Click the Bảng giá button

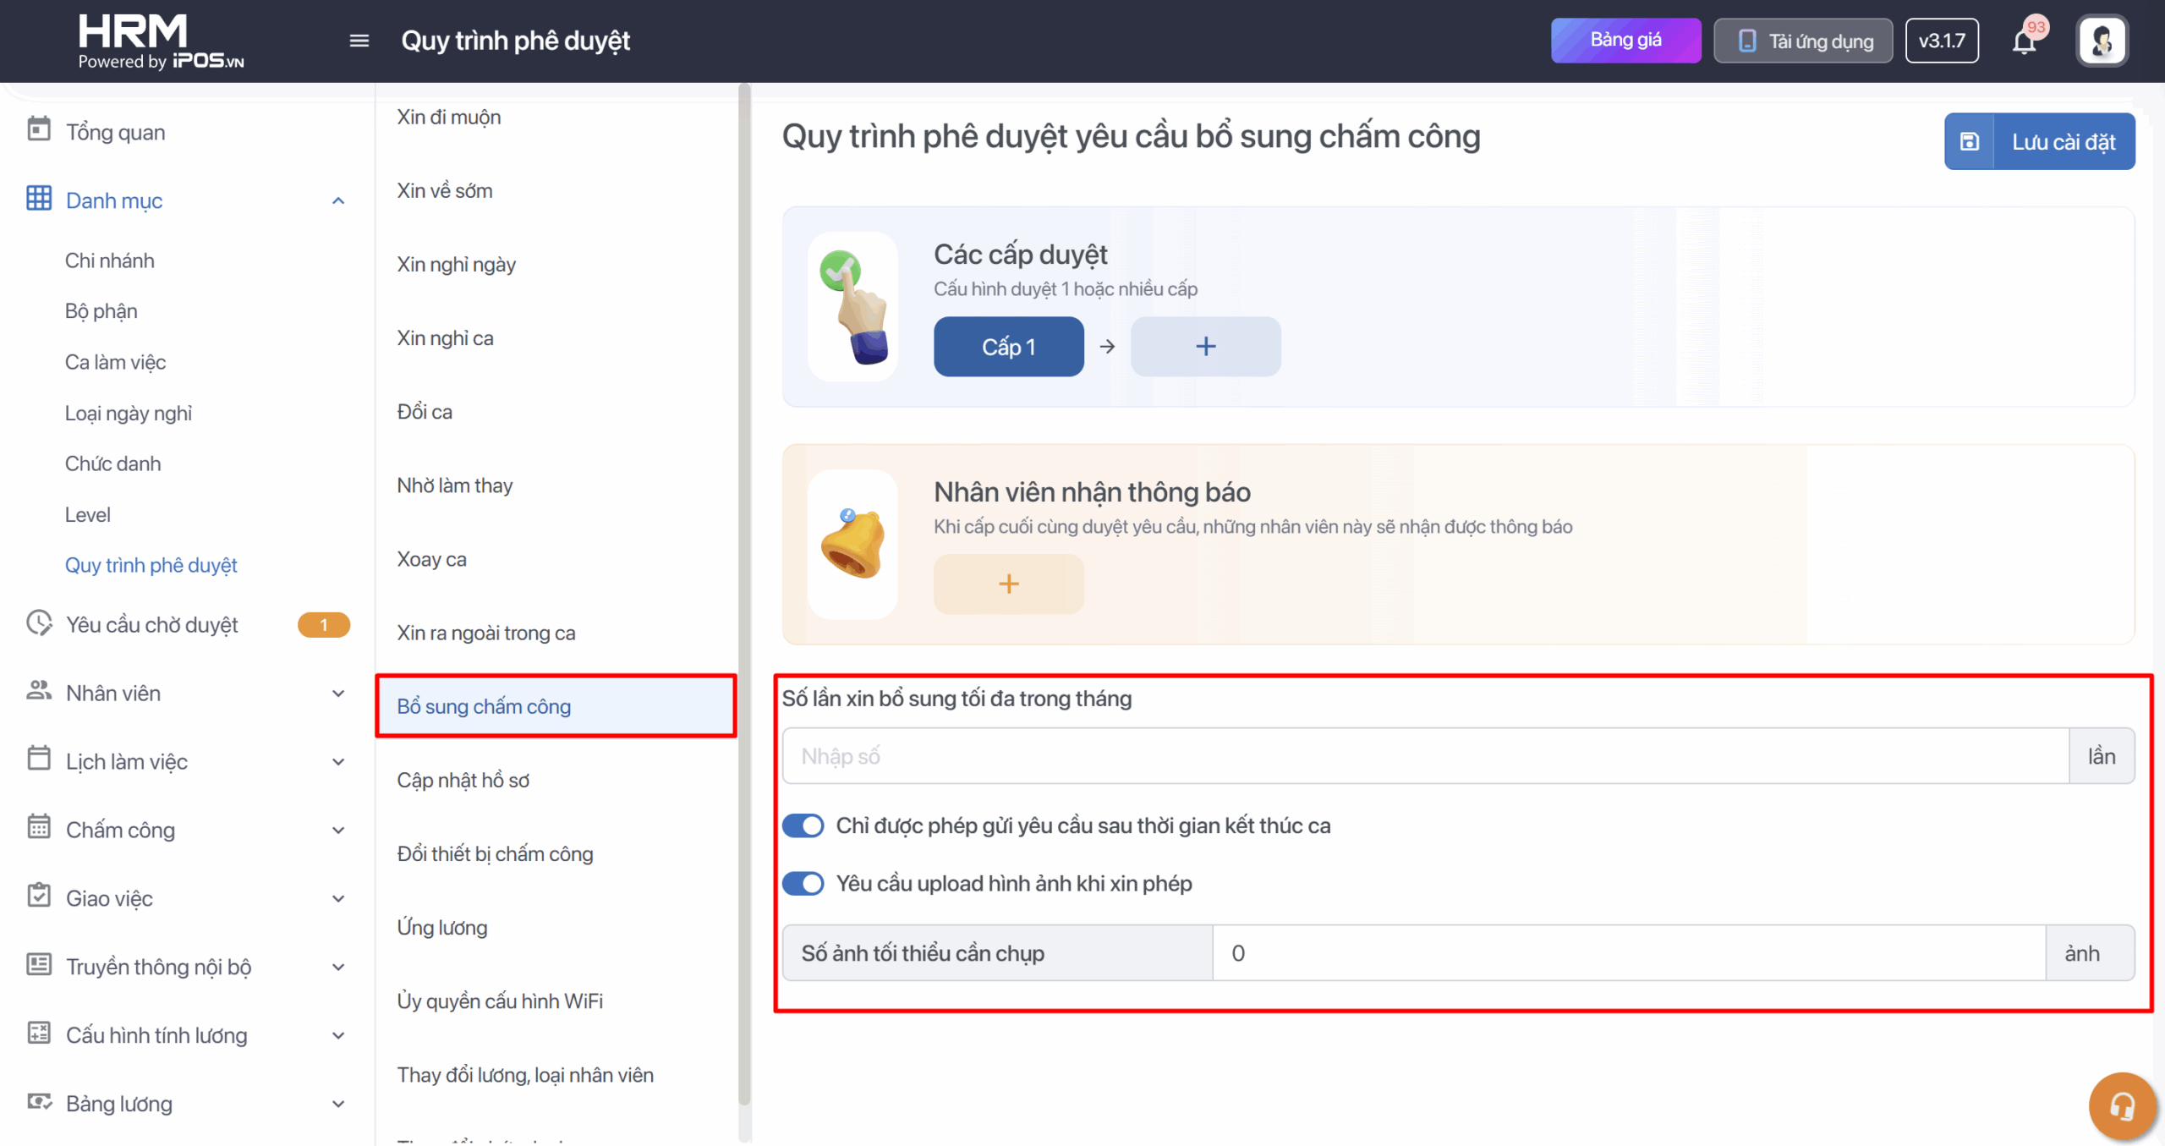point(1625,41)
